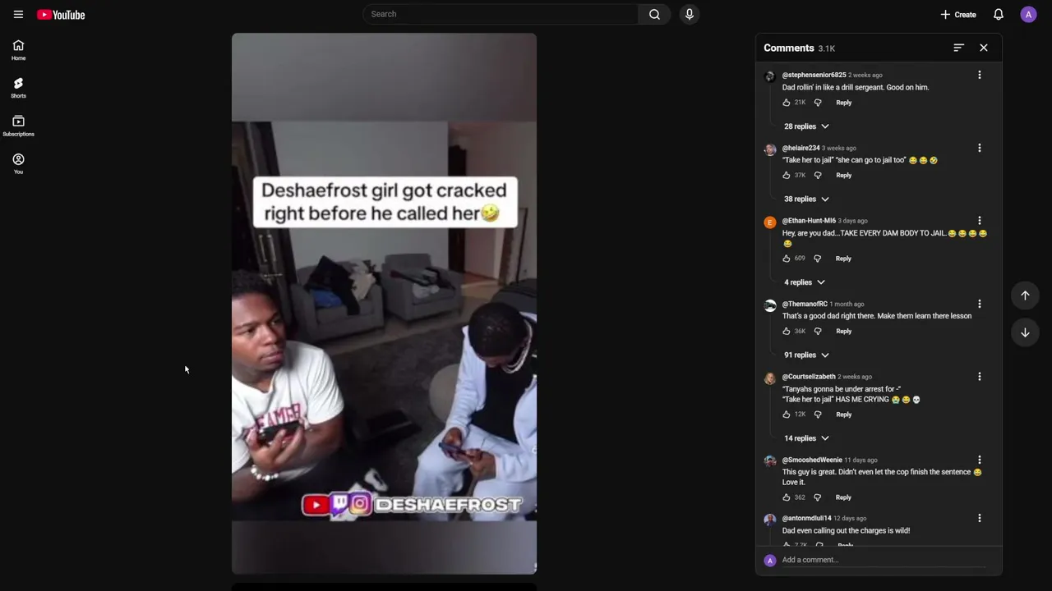Click the Add a comment field
This screenshot has height=591, width=1052.
click(x=884, y=560)
